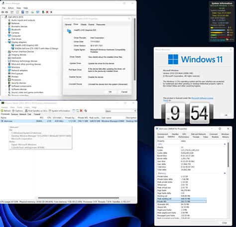The image size is (236, 227).
Task: Expand Network adapters node
Action: click(6, 70)
